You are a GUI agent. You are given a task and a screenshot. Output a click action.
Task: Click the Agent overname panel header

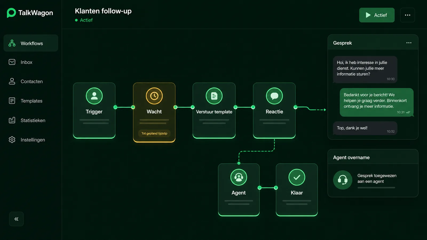373,157
